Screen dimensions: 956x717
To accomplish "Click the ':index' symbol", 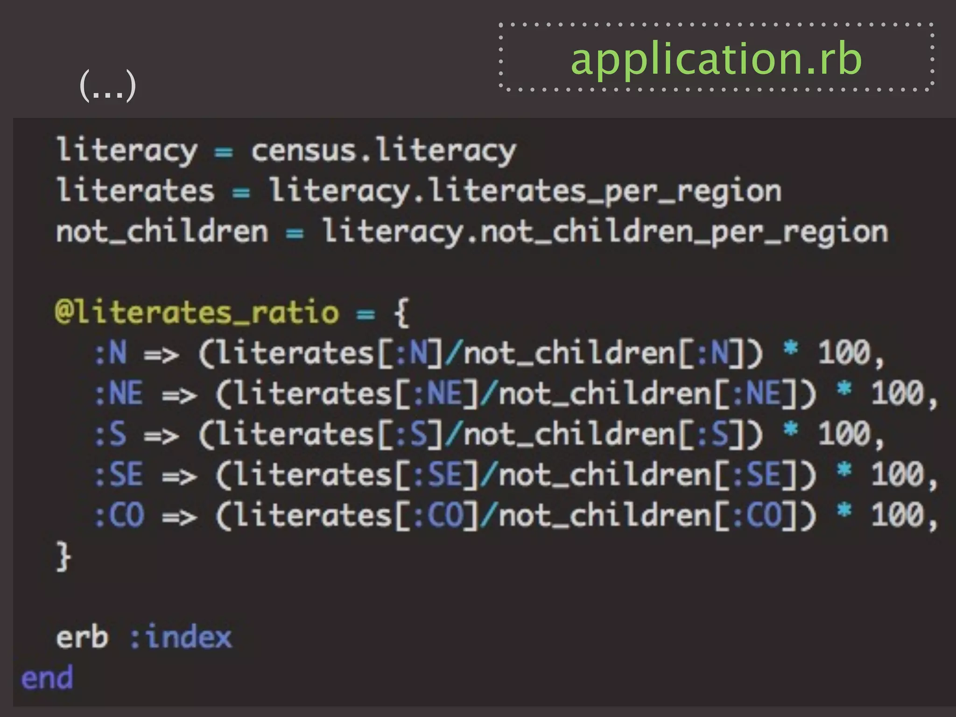I will (x=180, y=637).
